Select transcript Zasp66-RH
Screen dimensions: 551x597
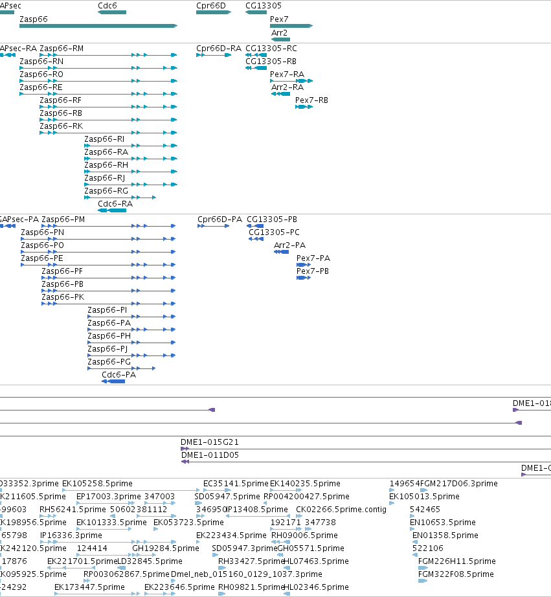[x=131, y=172]
